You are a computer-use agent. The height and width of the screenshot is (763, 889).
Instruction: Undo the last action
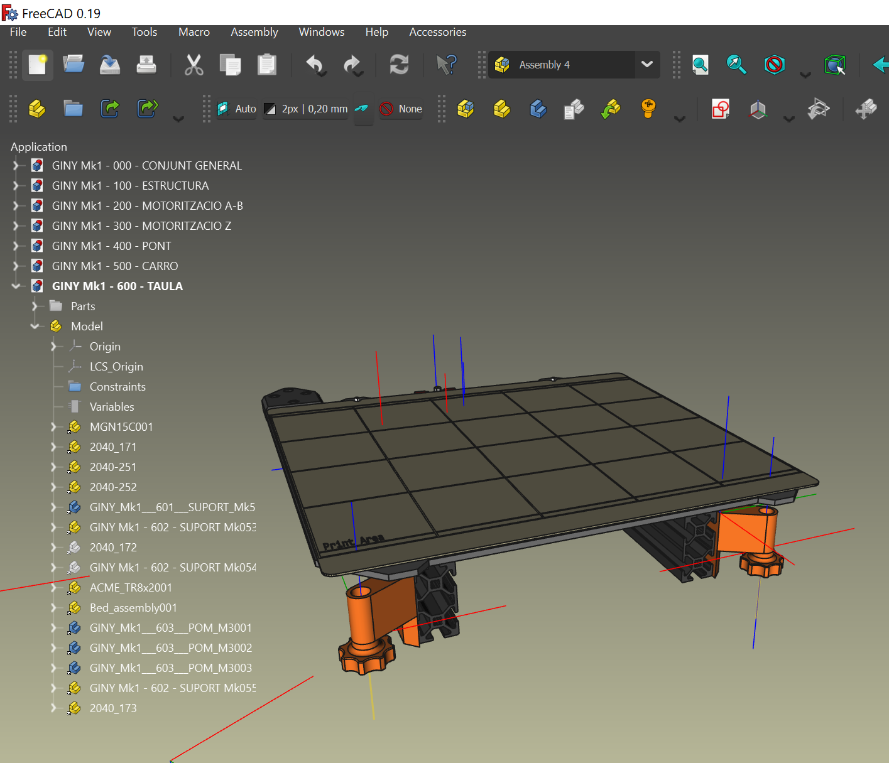point(315,65)
